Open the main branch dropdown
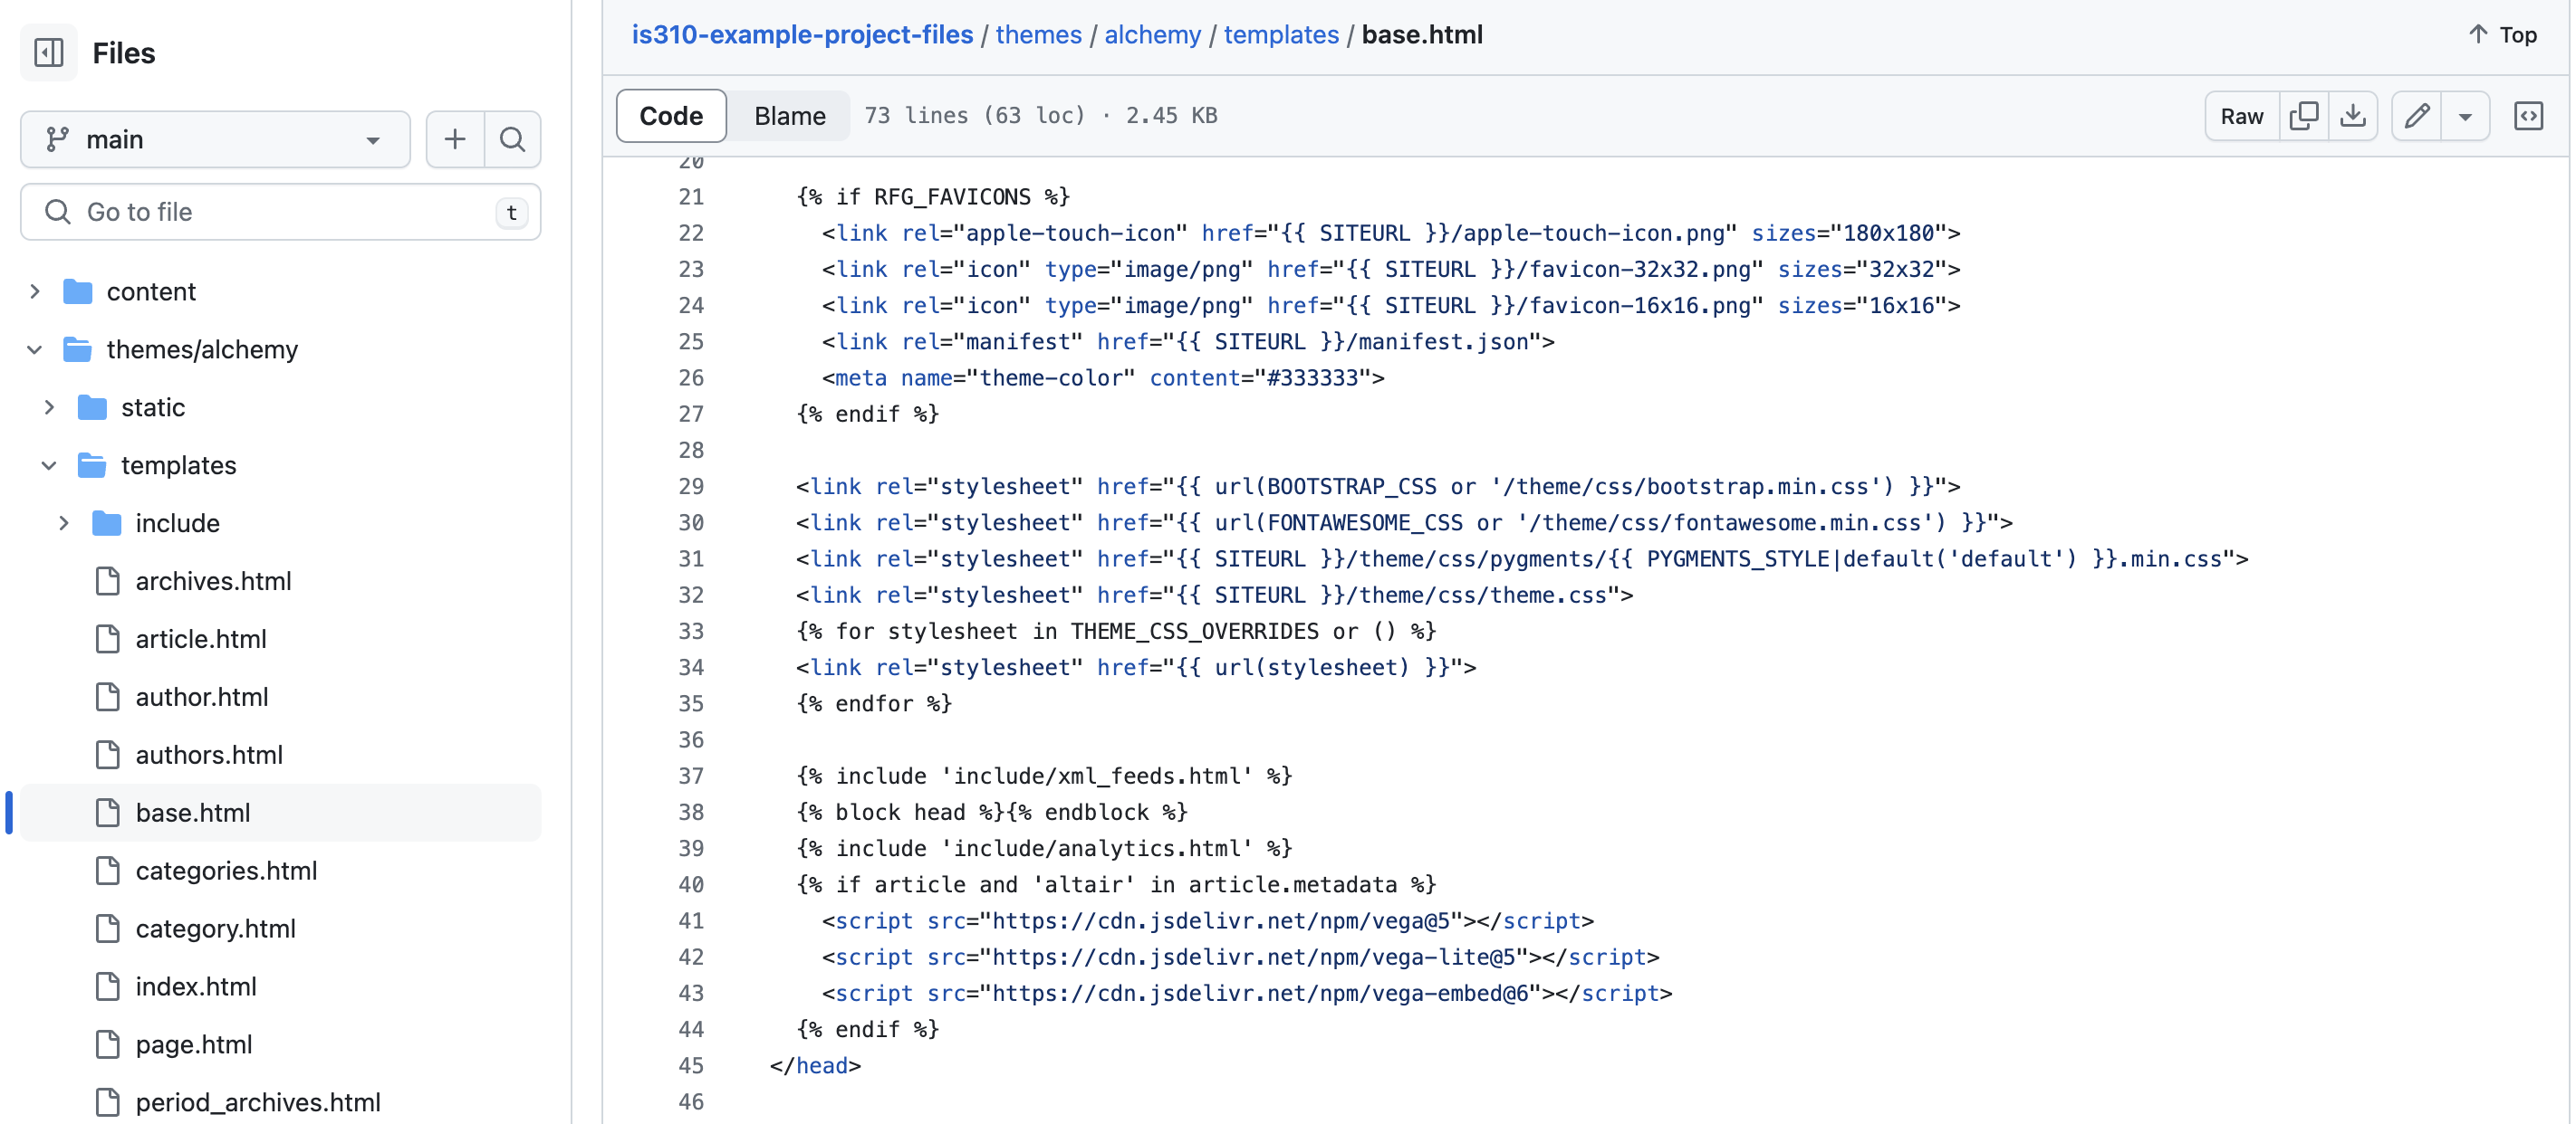 (x=215, y=138)
